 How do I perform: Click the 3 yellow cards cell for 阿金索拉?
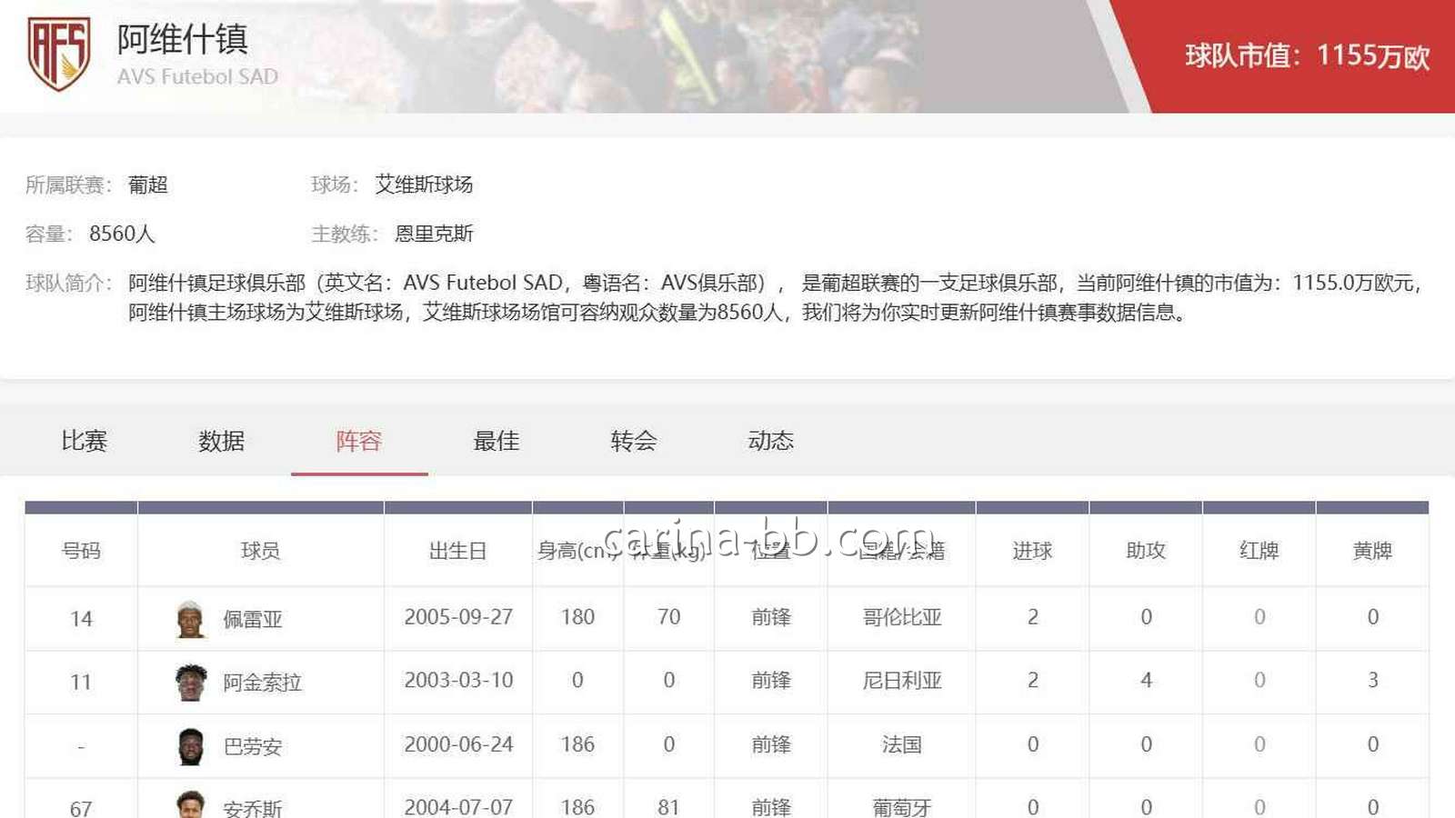coord(1373,681)
